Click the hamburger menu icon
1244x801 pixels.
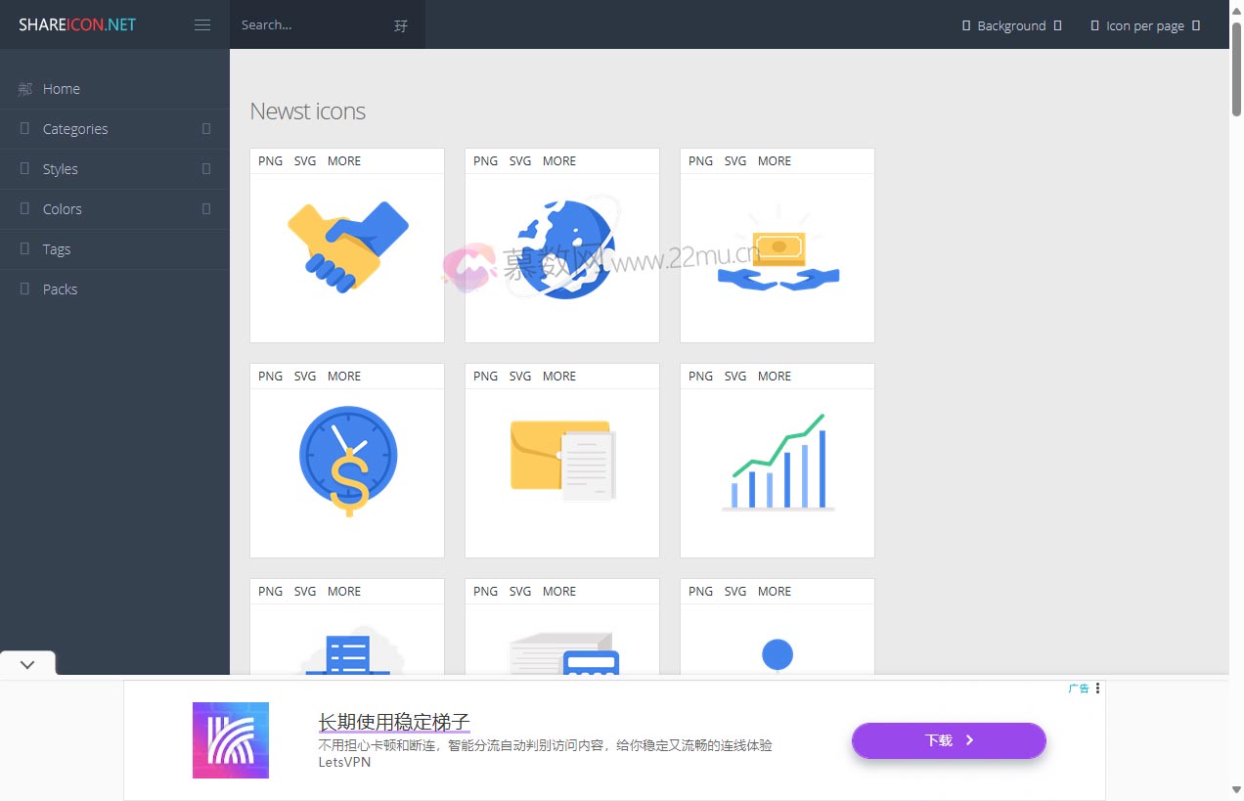[202, 25]
